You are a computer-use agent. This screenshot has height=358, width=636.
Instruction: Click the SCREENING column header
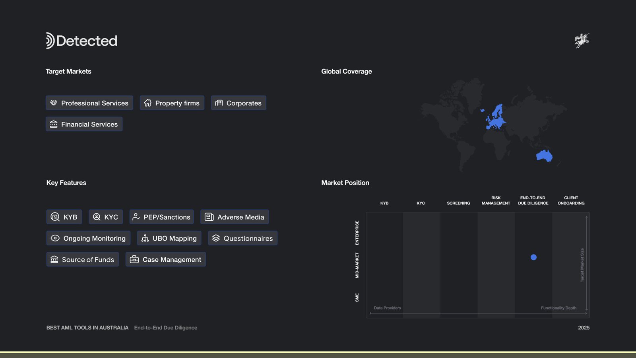[x=458, y=203]
